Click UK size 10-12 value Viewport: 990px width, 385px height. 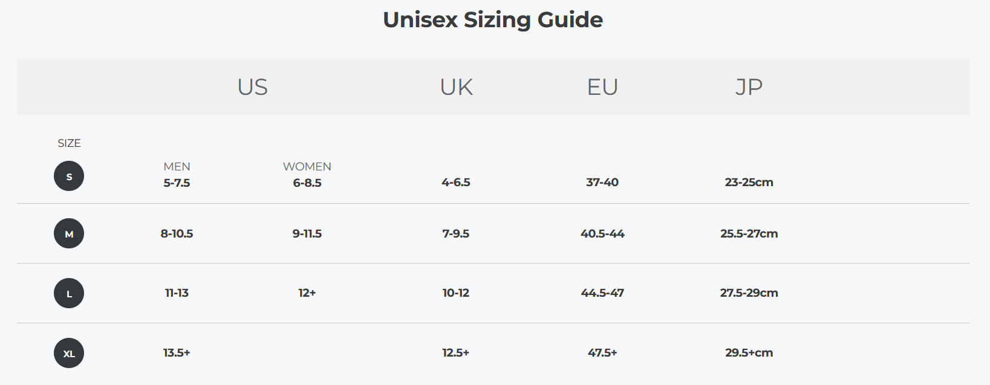[456, 293]
